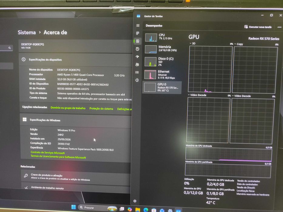Click the Memória da GPU partilhada graph

pos(228,171)
